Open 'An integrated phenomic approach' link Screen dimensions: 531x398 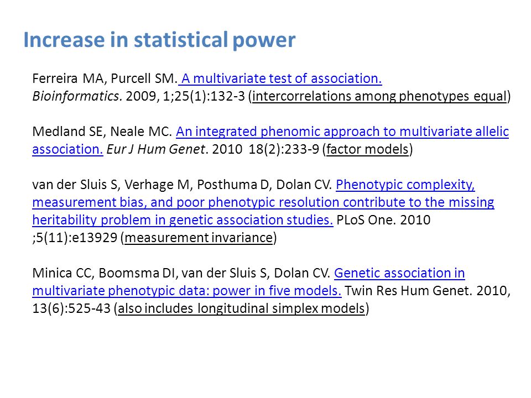[x=342, y=132]
